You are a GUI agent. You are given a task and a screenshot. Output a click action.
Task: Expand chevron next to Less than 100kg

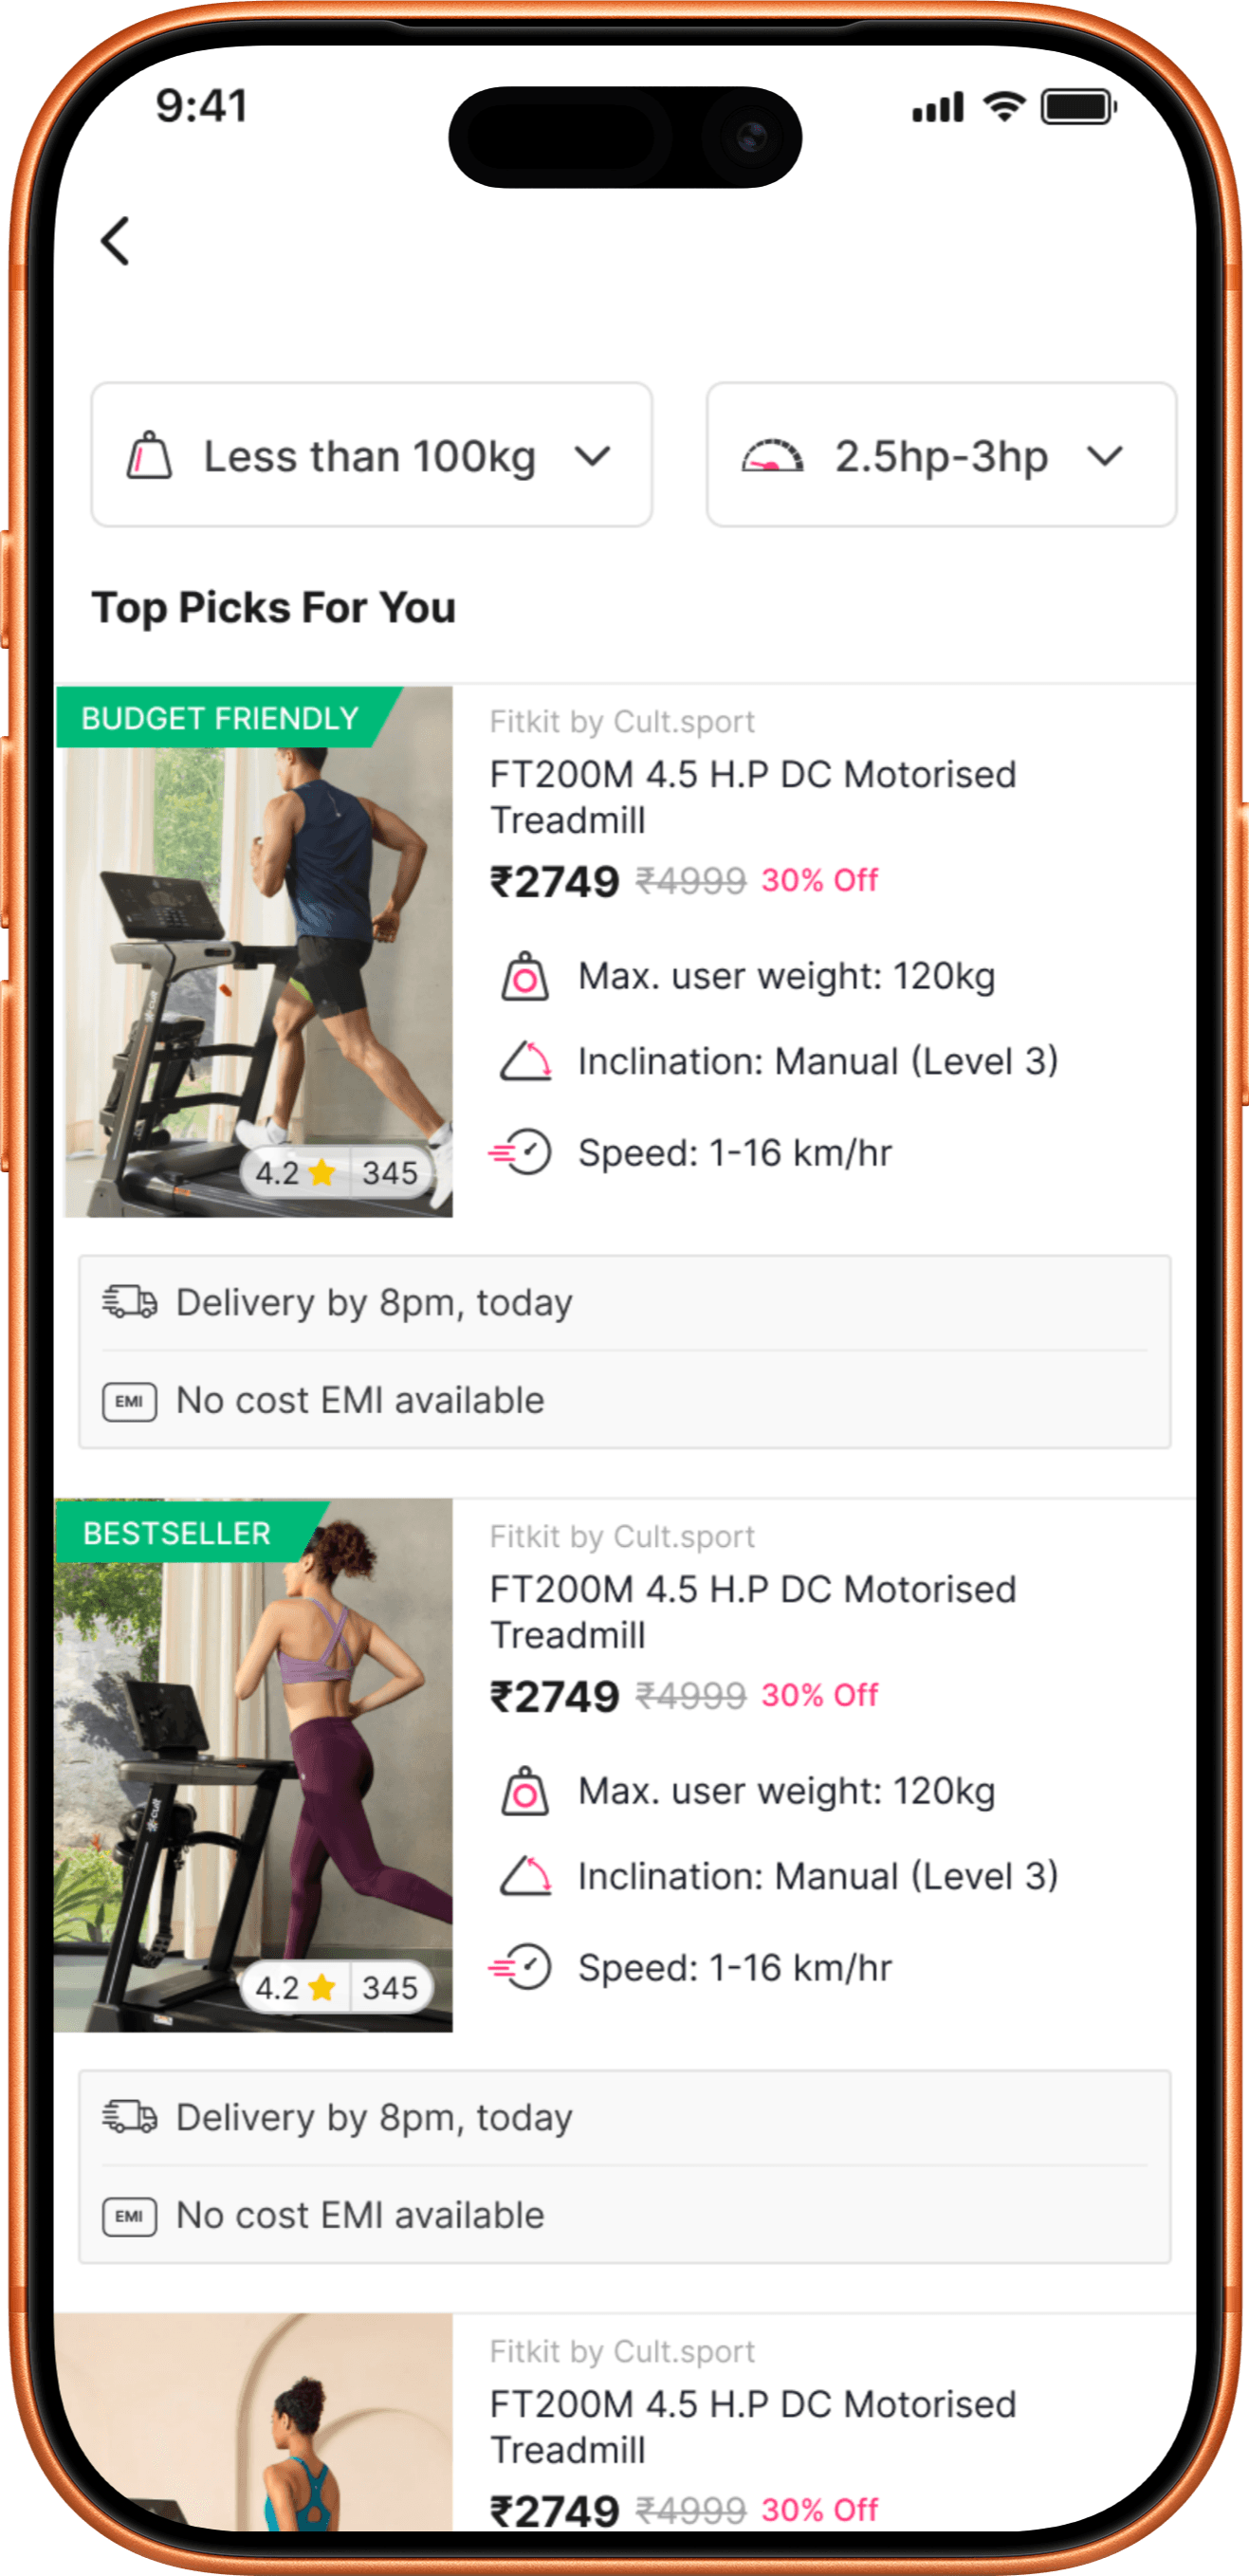(593, 457)
